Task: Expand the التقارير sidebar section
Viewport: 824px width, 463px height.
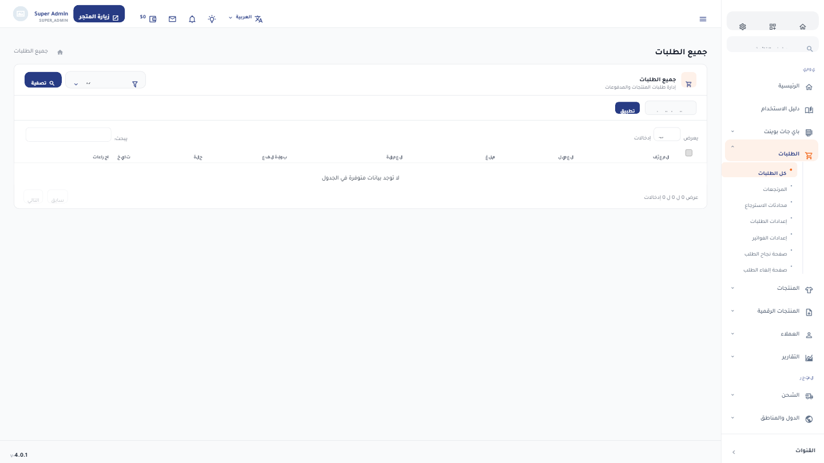Action: [x=772, y=357]
